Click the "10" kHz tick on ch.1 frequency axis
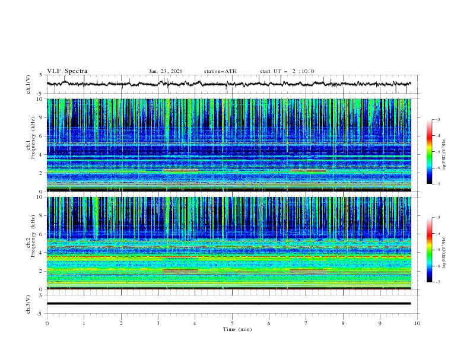The width and height of the screenshot is (470, 363). coord(41,99)
